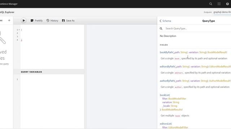
Task: Open the query History
Action: pos(52,21)
